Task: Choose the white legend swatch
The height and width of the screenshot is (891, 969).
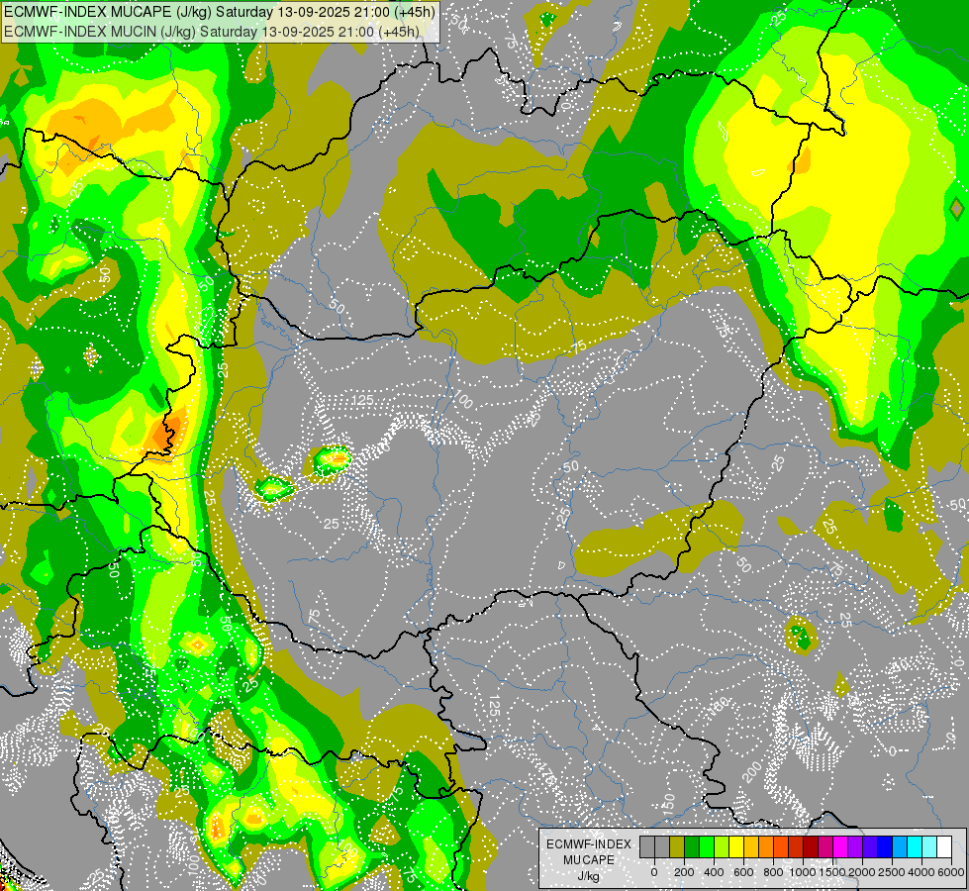Action: click(944, 846)
